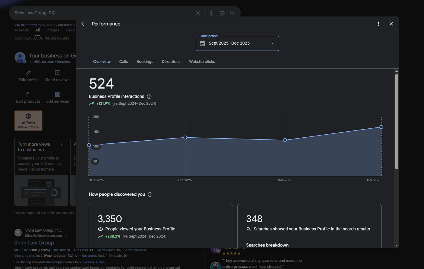
Task: Click the Dec 2025 data point on chart
Action: click(x=381, y=127)
